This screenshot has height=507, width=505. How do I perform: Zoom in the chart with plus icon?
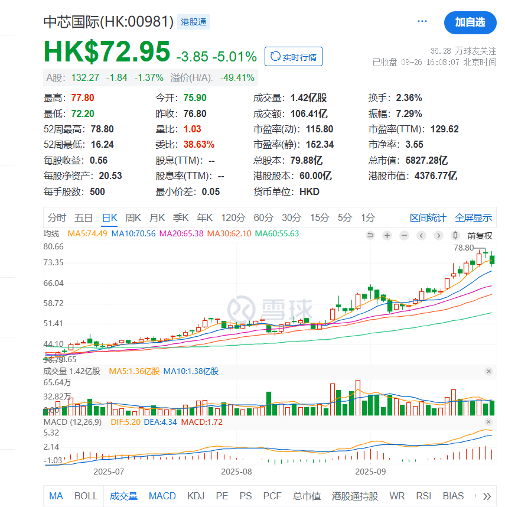pyautogui.click(x=387, y=235)
